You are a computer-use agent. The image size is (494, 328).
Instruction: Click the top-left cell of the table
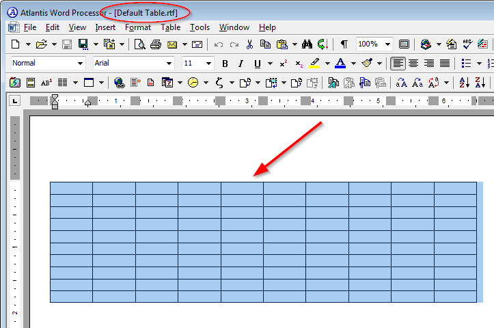point(71,188)
